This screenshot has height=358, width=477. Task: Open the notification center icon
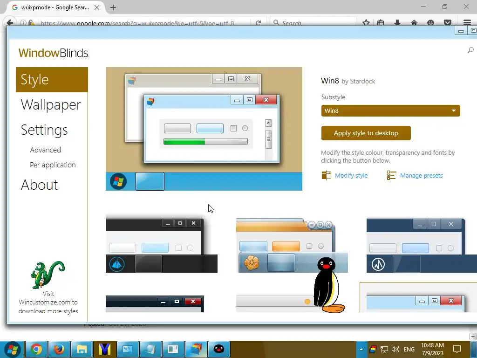[x=457, y=349]
